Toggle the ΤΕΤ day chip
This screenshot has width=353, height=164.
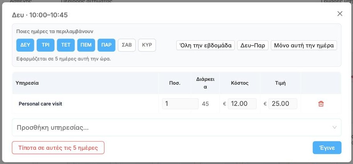[x=66, y=45]
